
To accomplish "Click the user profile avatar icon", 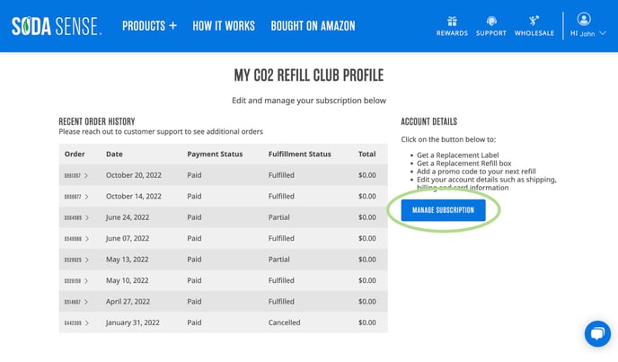I will pyautogui.click(x=584, y=19).
